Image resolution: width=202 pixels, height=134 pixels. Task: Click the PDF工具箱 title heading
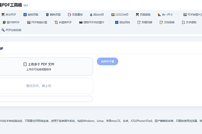[x=11, y=5]
